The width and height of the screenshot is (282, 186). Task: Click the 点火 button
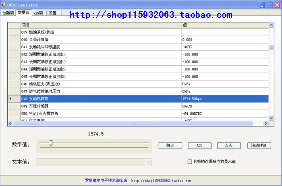click(x=229, y=145)
